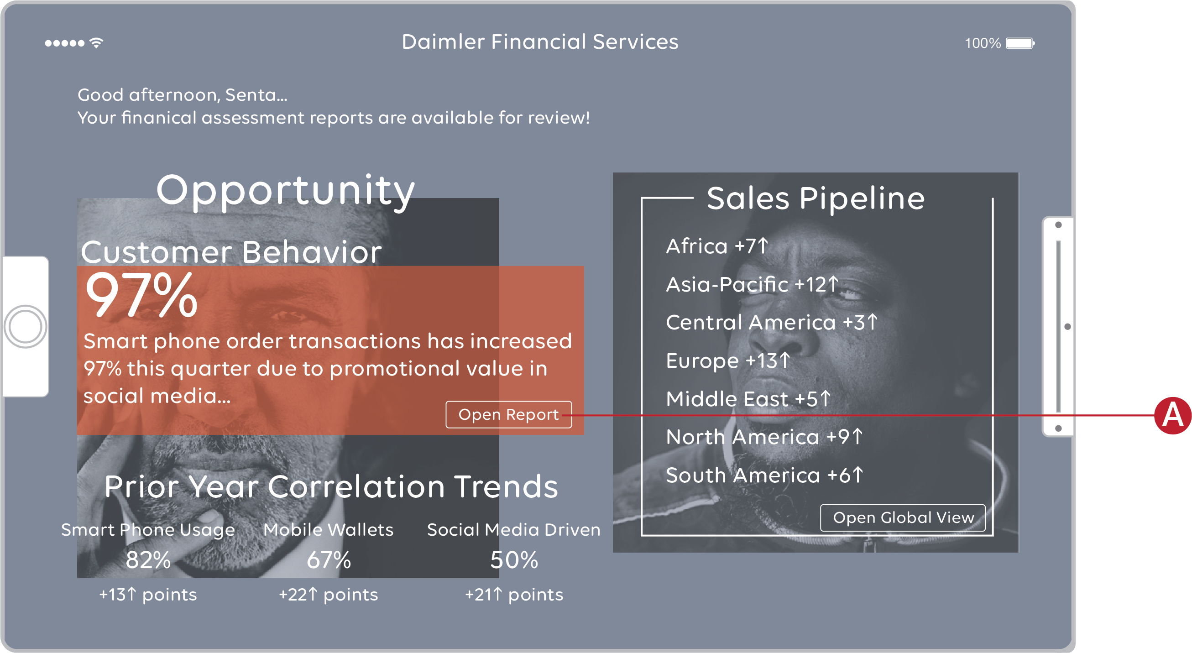Select the Europe +13 pipeline entry

(728, 360)
